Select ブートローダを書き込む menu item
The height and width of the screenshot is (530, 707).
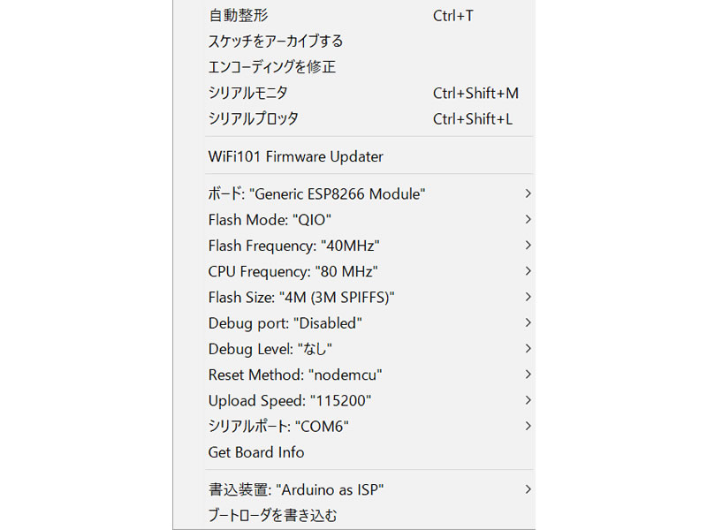273,515
